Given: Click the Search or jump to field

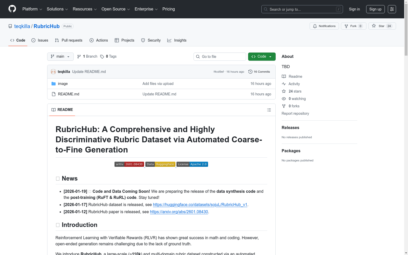Looking at the screenshot, I should [x=302, y=9].
